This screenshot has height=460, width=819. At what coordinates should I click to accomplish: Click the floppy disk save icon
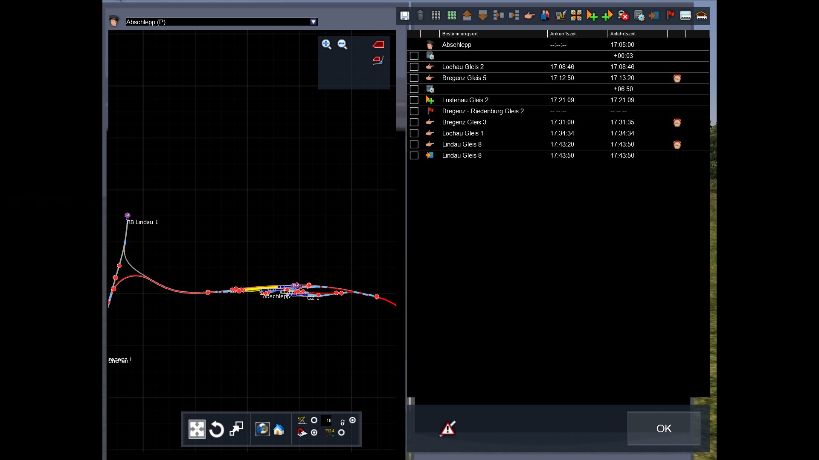404,16
